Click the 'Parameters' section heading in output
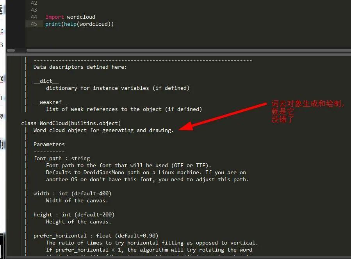Image resolution: width=351 pixels, height=259 pixels. (49, 144)
